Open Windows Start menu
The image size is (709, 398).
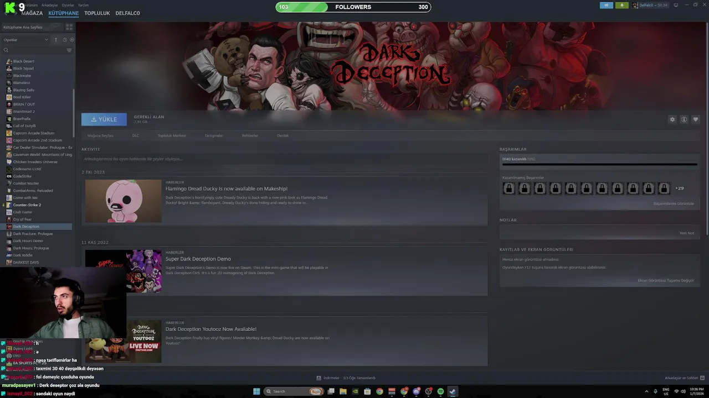256,391
